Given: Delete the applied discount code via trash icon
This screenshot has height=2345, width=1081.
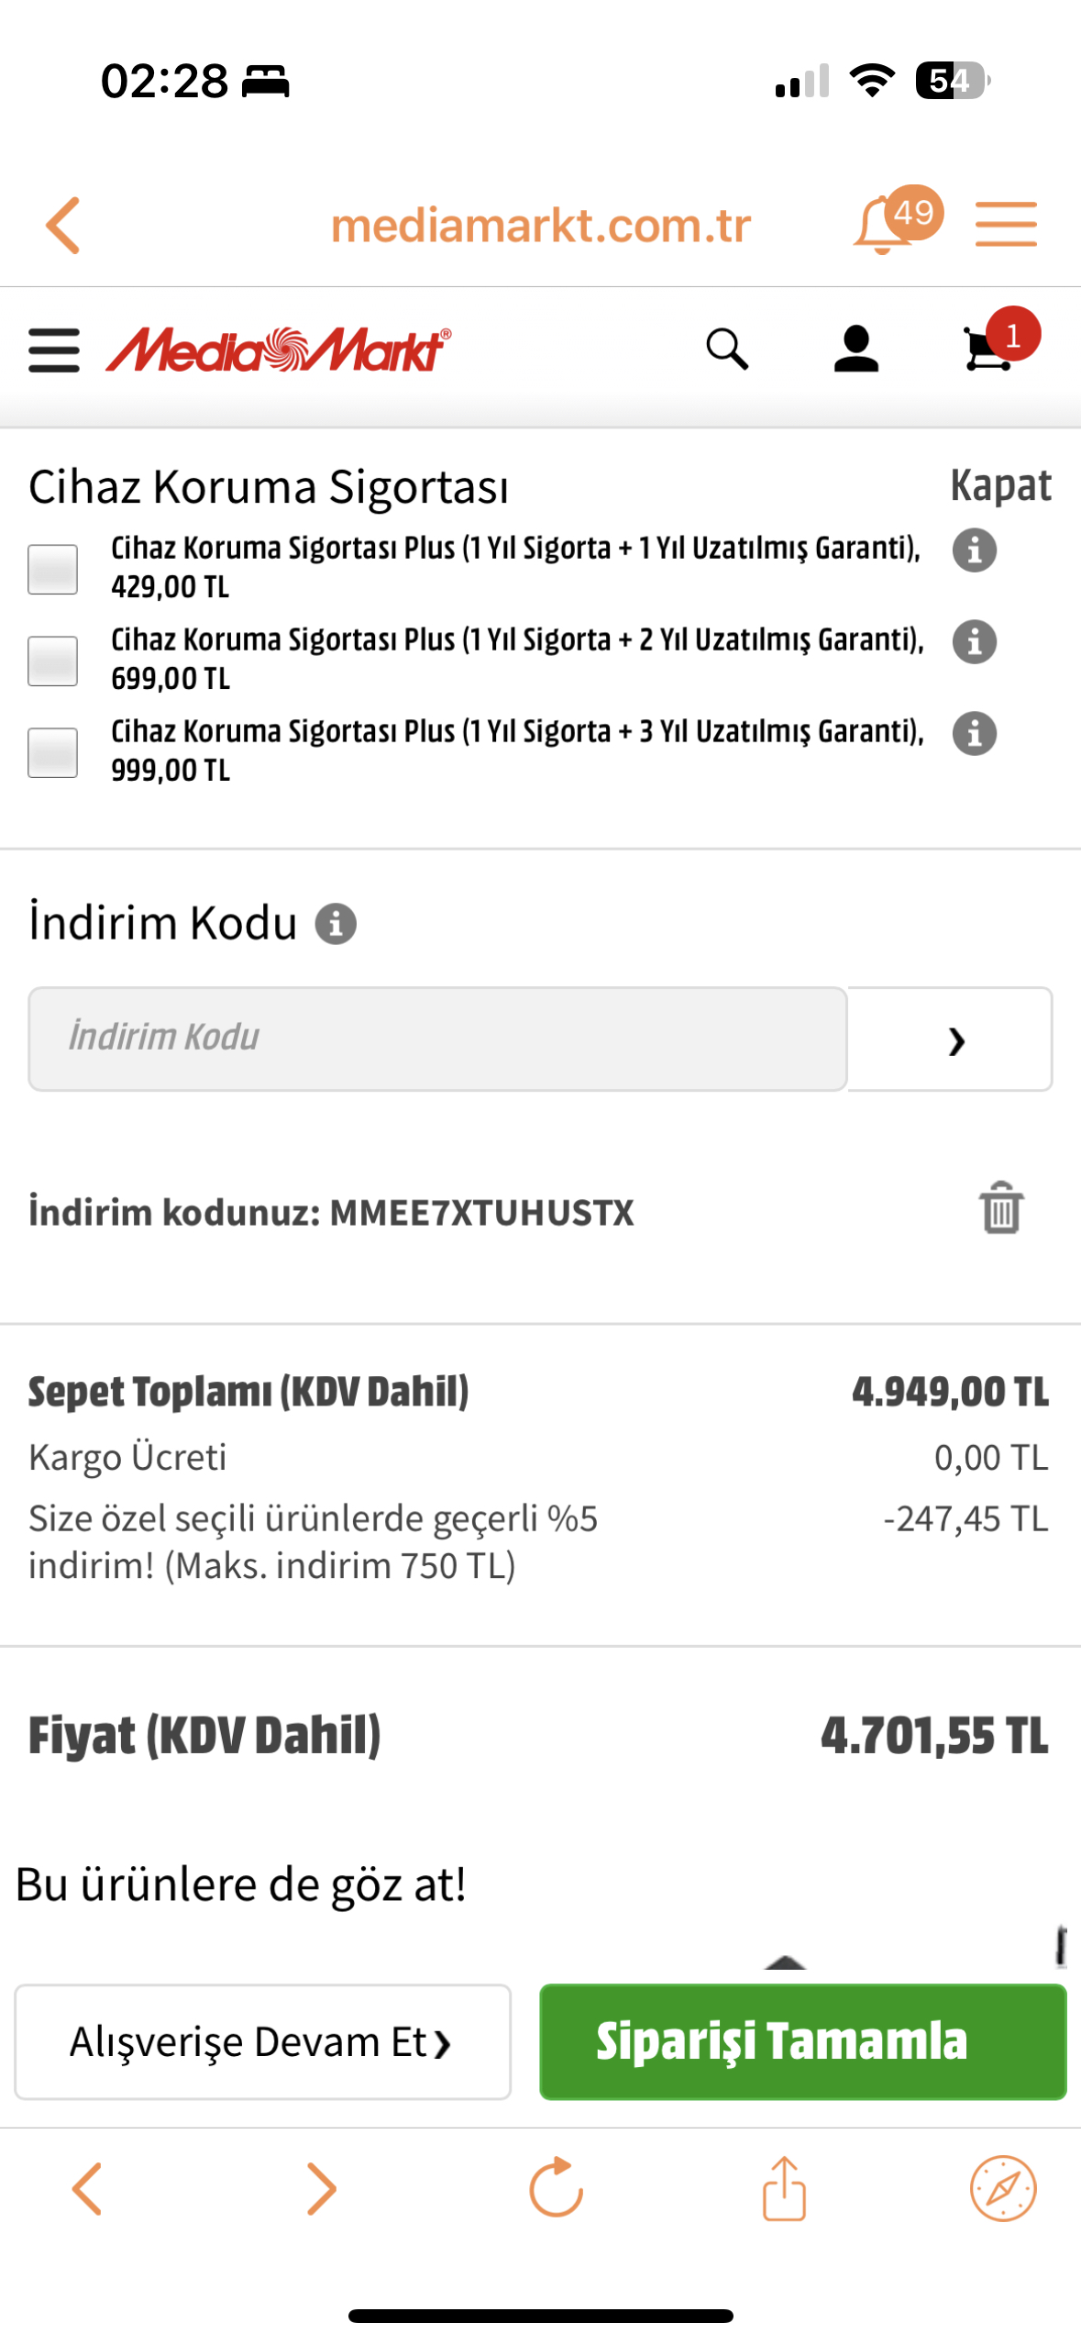Looking at the screenshot, I should tap(1000, 1208).
